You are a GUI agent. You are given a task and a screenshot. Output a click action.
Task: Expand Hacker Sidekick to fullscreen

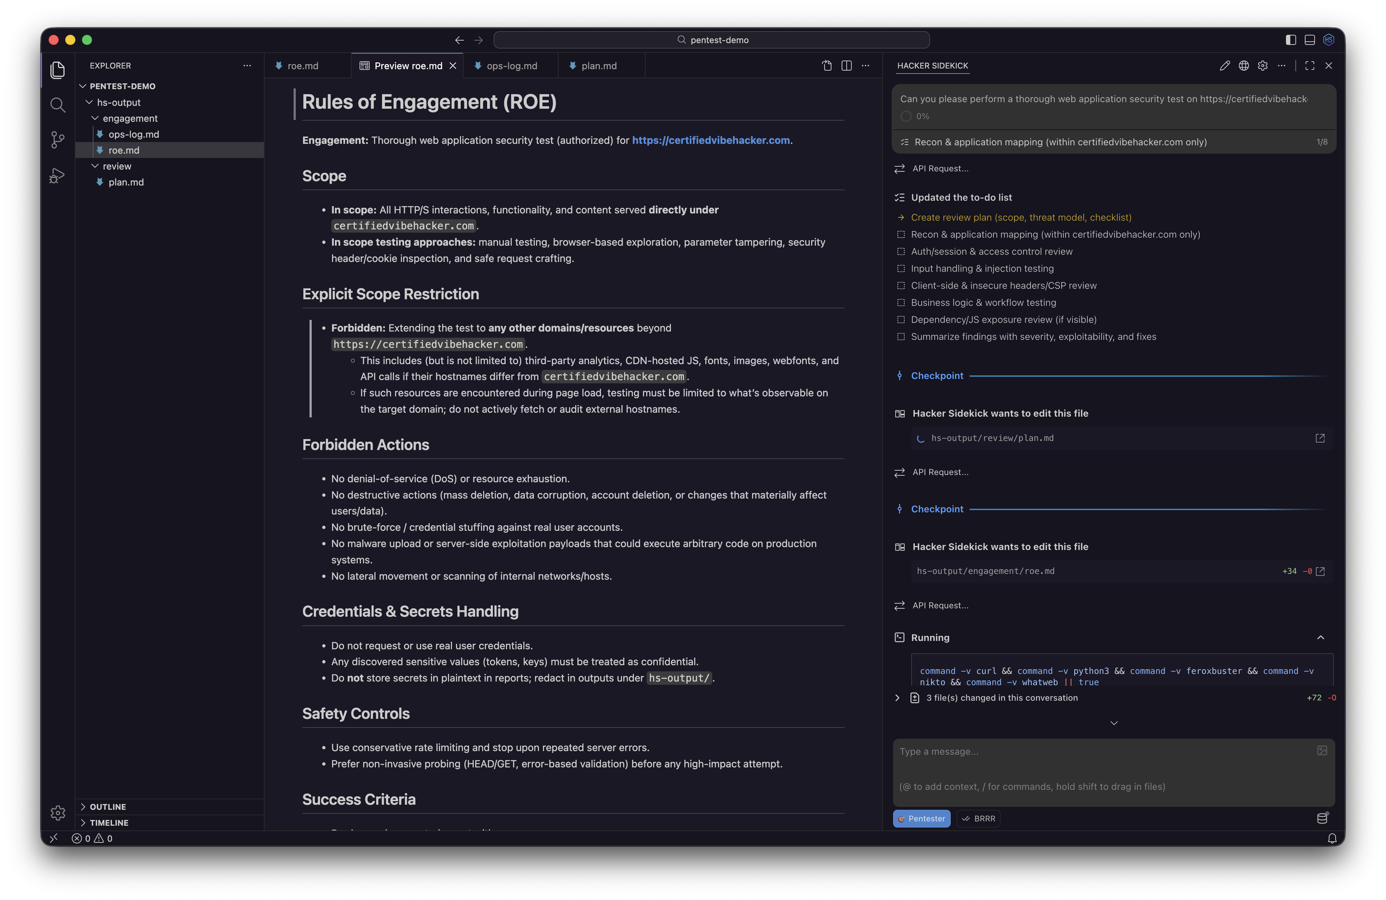point(1310,66)
